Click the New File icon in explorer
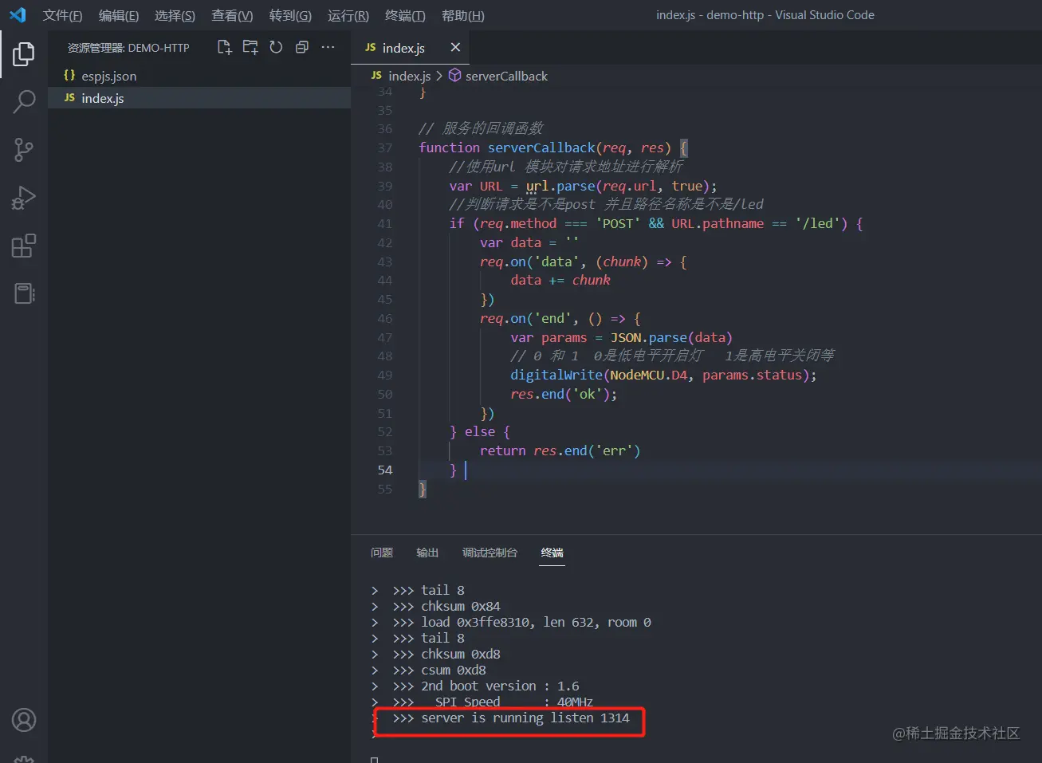This screenshot has width=1042, height=763. (225, 48)
